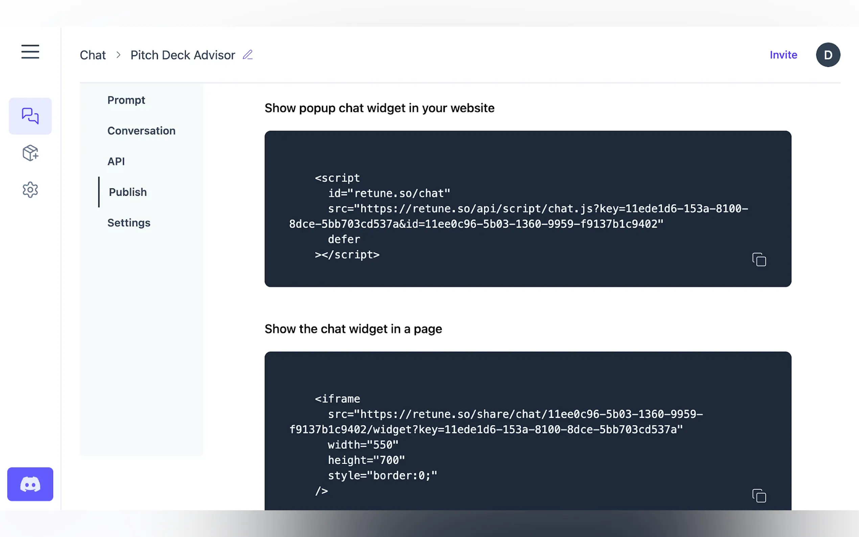The width and height of the screenshot is (859, 537).
Task: Open the models cube icon
Action: tap(30, 153)
